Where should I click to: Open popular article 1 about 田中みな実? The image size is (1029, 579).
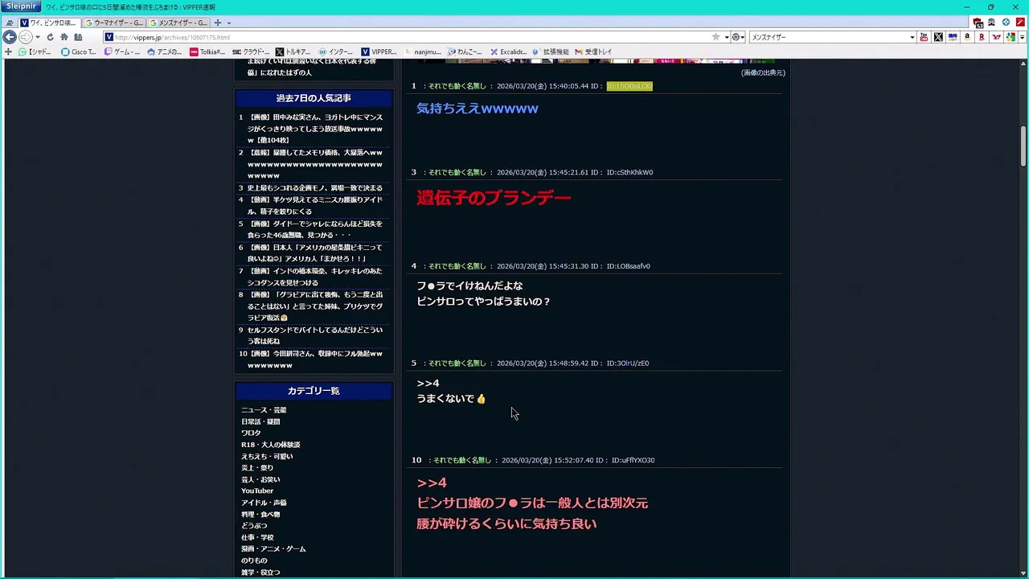[314, 129]
